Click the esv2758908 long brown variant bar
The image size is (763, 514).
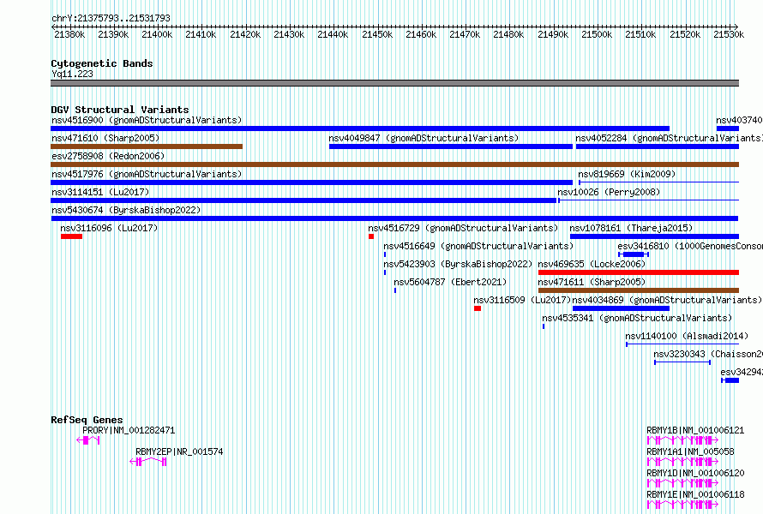(x=394, y=164)
